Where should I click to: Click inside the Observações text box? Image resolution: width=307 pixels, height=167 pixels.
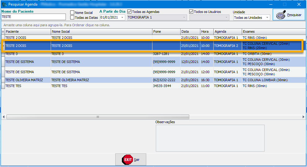pos(210,138)
